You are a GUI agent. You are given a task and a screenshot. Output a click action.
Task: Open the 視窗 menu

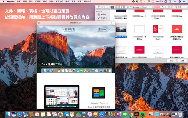click(x=79, y=1)
